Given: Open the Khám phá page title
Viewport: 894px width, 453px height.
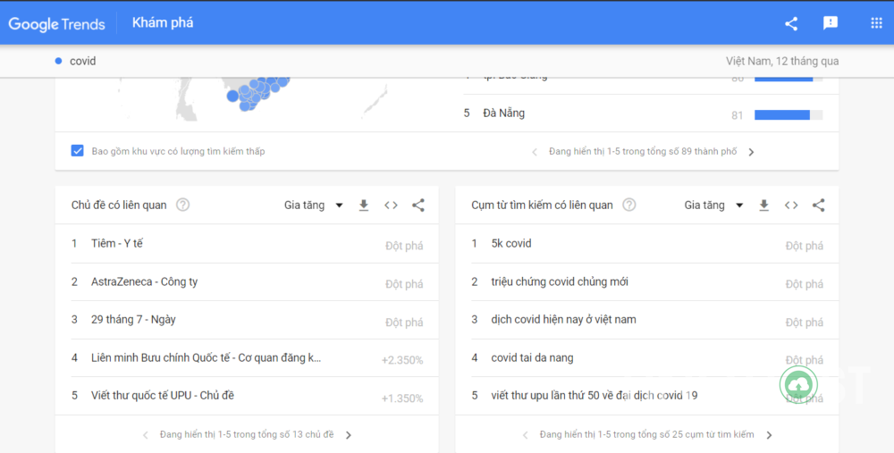Looking at the screenshot, I should (163, 23).
